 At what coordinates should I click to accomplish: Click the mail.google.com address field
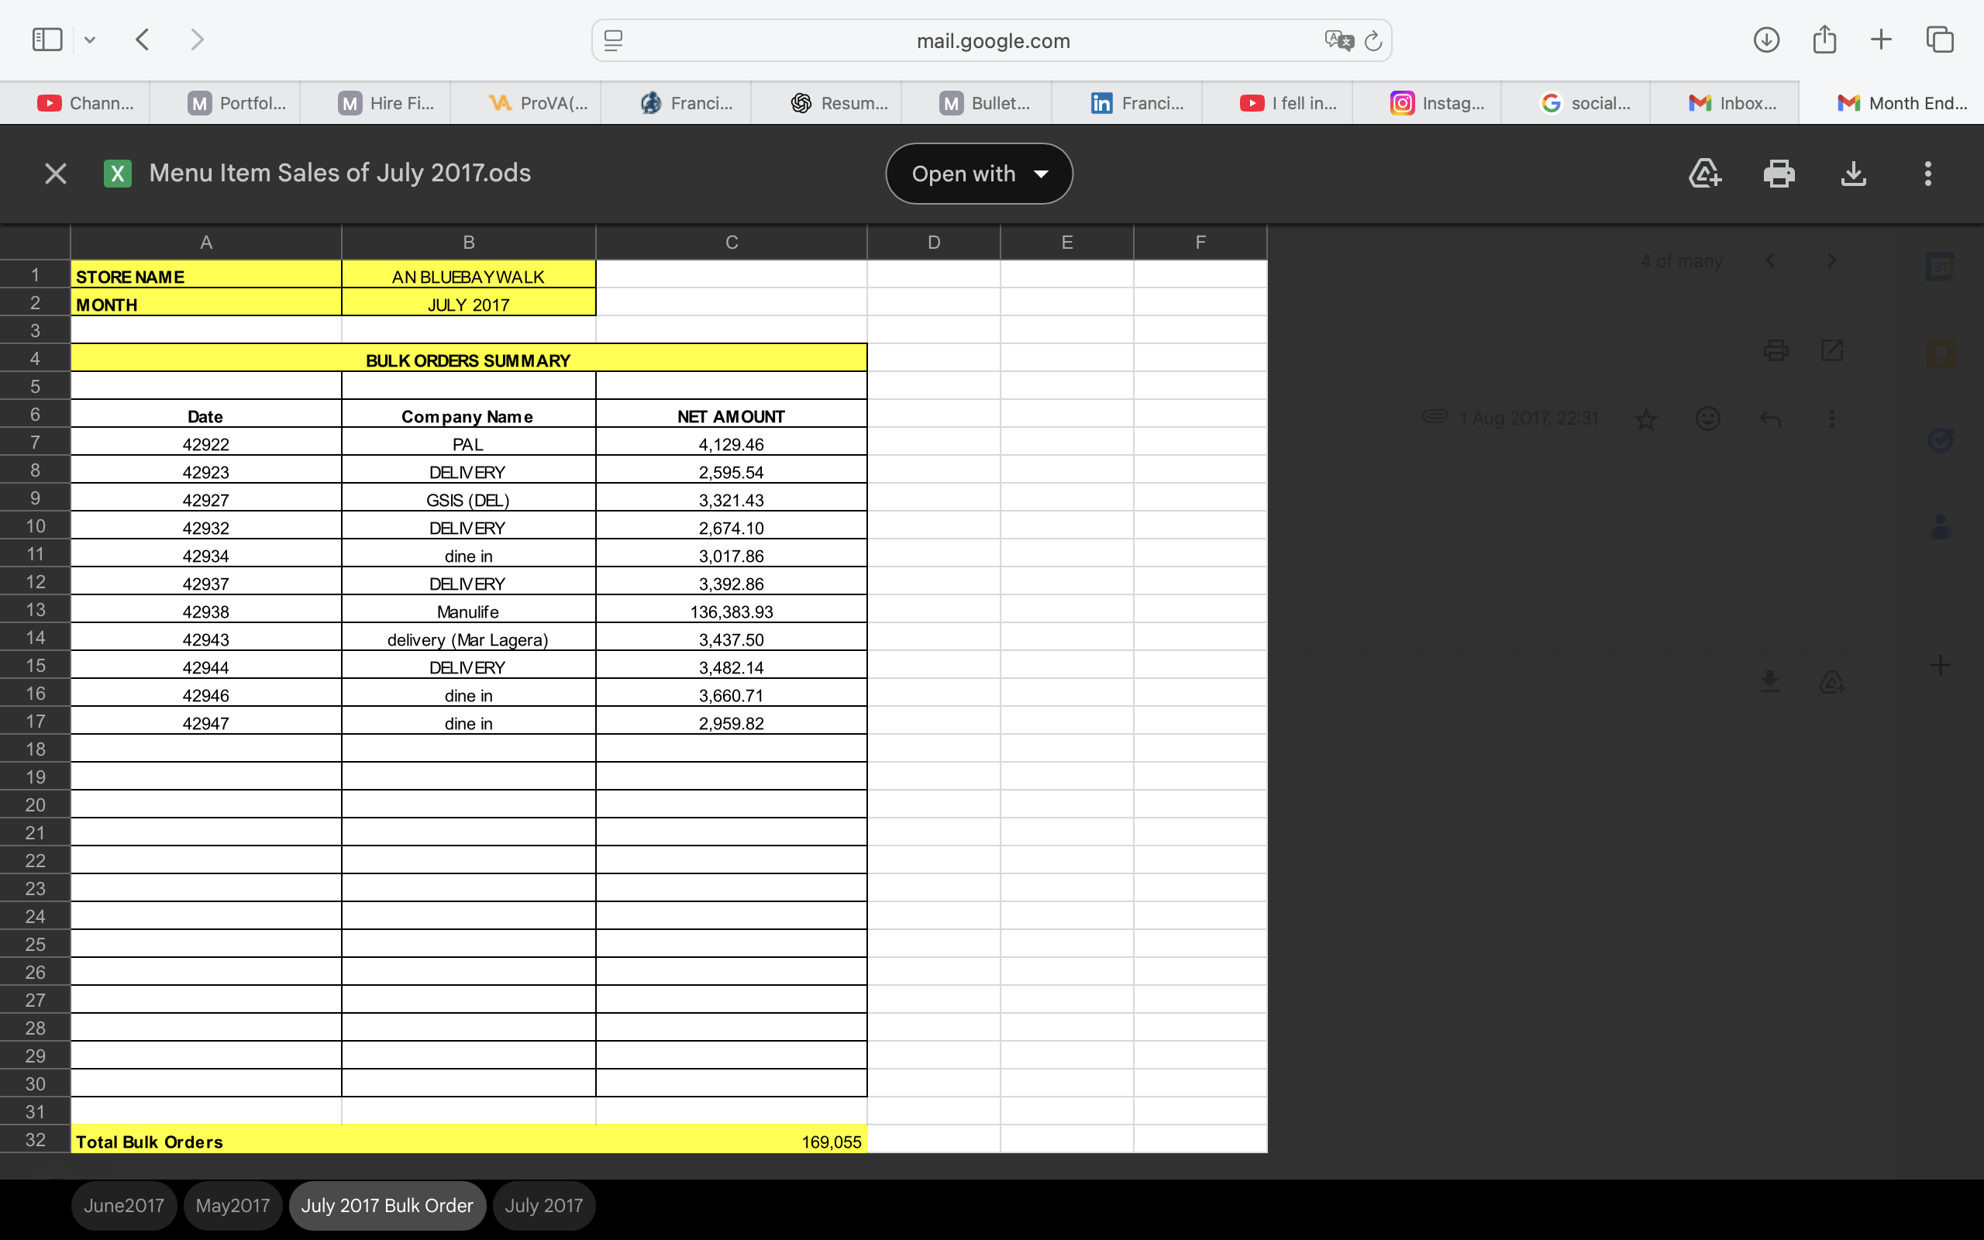click(x=992, y=40)
